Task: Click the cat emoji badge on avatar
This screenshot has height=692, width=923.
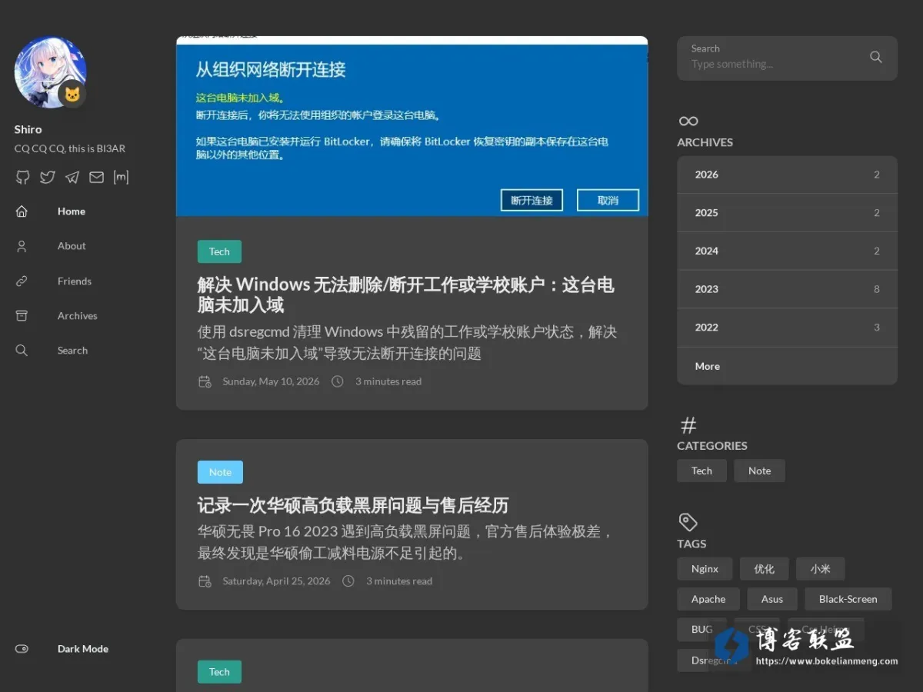Action: (72, 95)
